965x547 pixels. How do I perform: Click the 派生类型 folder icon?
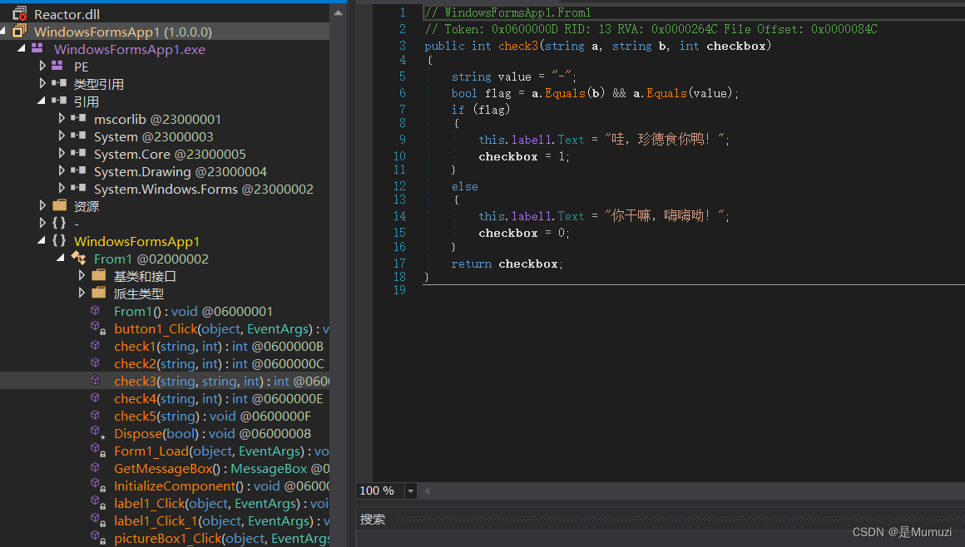click(x=98, y=293)
